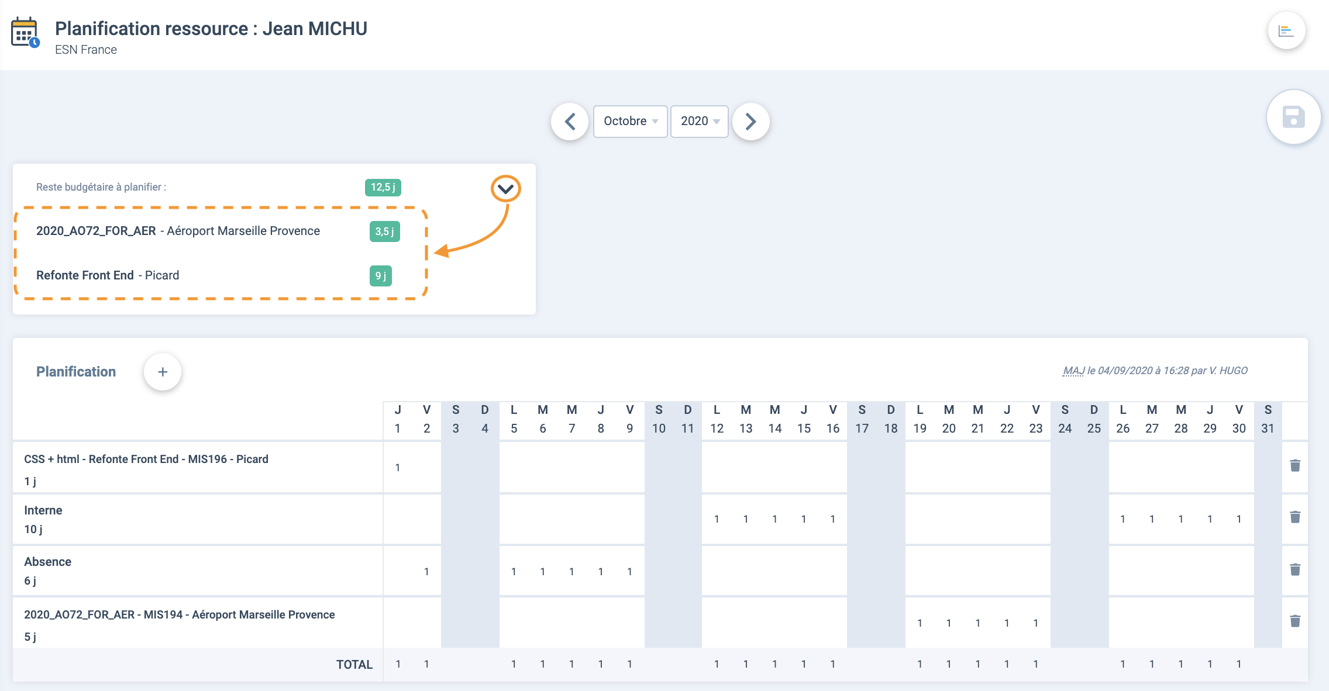This screenshot has height=691, width=1329.
Task: Click Aéroport Marseille cell on Friday 23
Action: (1036, 623)
